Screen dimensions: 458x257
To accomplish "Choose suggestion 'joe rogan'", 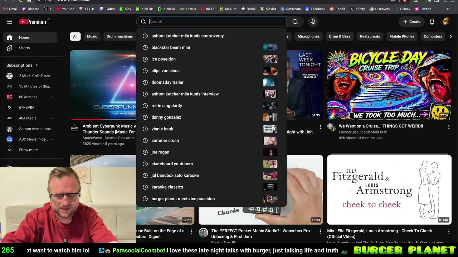I will click(211, 152).
